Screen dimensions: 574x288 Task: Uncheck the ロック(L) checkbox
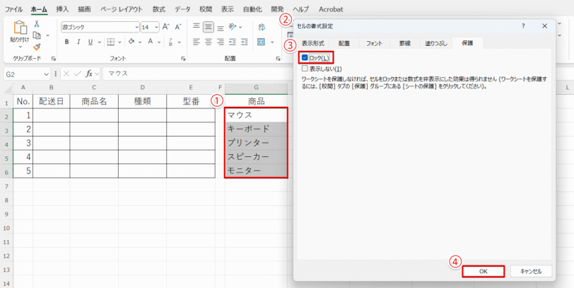(x=305, y=57)
